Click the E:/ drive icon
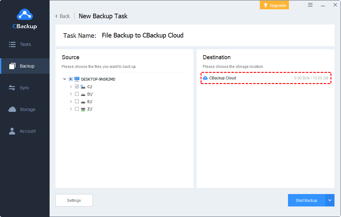The width and height of the screenshot is (341, 217). point(83,102)
